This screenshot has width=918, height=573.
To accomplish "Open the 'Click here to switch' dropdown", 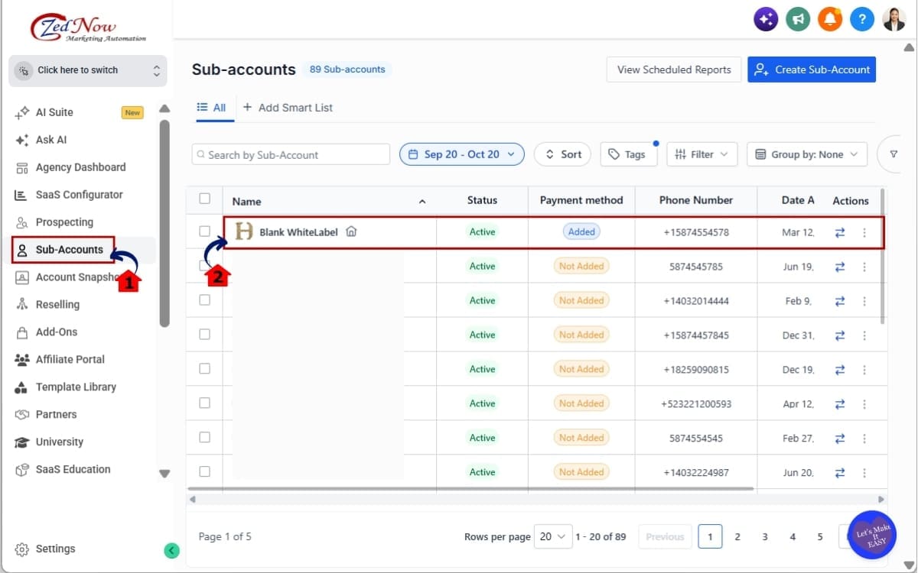I will point(88,70).
